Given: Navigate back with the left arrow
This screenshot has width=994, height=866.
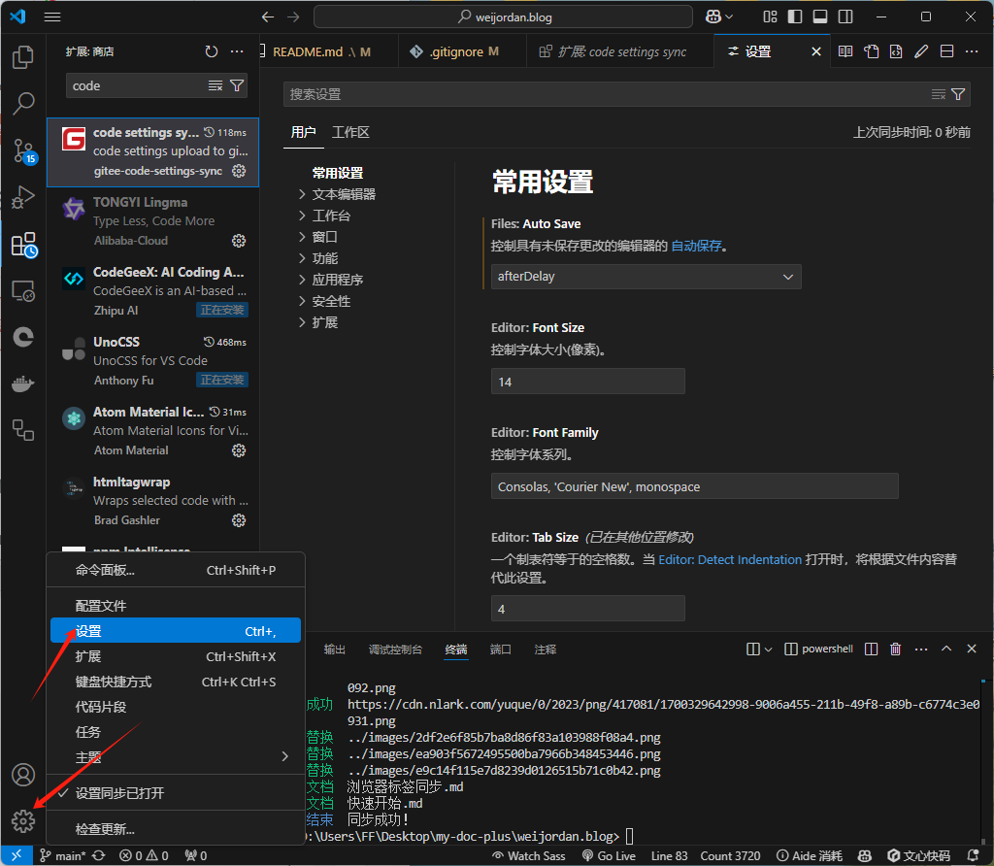Looking at the screenshot, I should [x=268, y=17].
